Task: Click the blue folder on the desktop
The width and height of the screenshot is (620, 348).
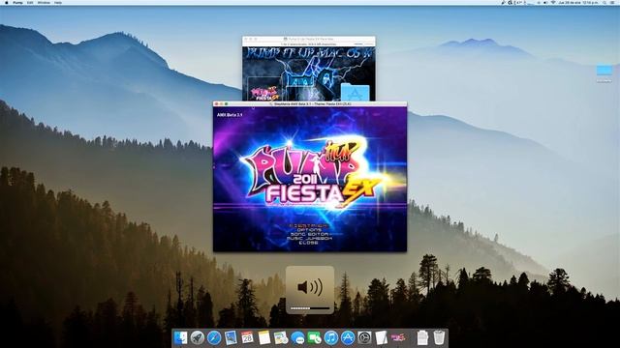Action: tap(604, 72)
